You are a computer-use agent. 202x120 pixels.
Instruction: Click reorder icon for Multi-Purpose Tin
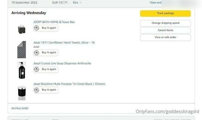coord(36,90)
